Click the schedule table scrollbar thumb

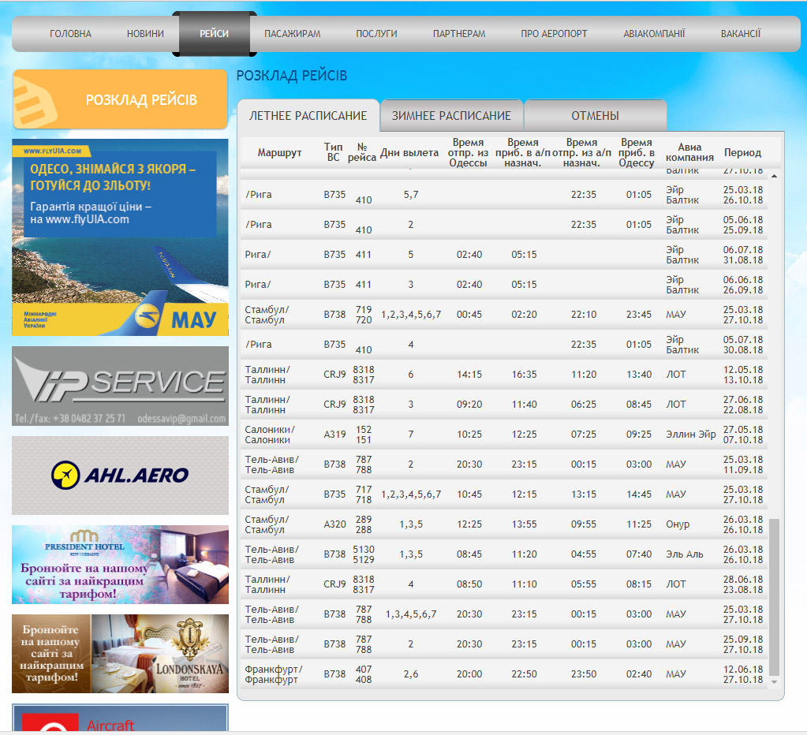[x=774, y=597]
